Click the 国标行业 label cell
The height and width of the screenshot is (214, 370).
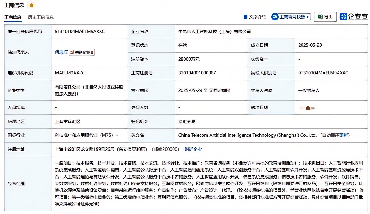pyautogui.click(x=28, y=135)
